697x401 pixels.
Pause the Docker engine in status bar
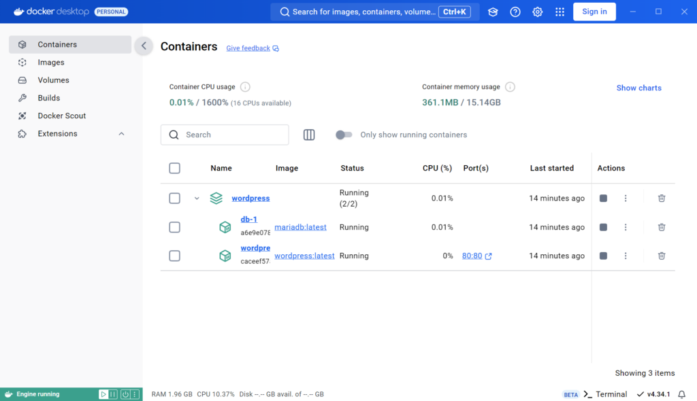pyautogui.click(x=114, y=394)
